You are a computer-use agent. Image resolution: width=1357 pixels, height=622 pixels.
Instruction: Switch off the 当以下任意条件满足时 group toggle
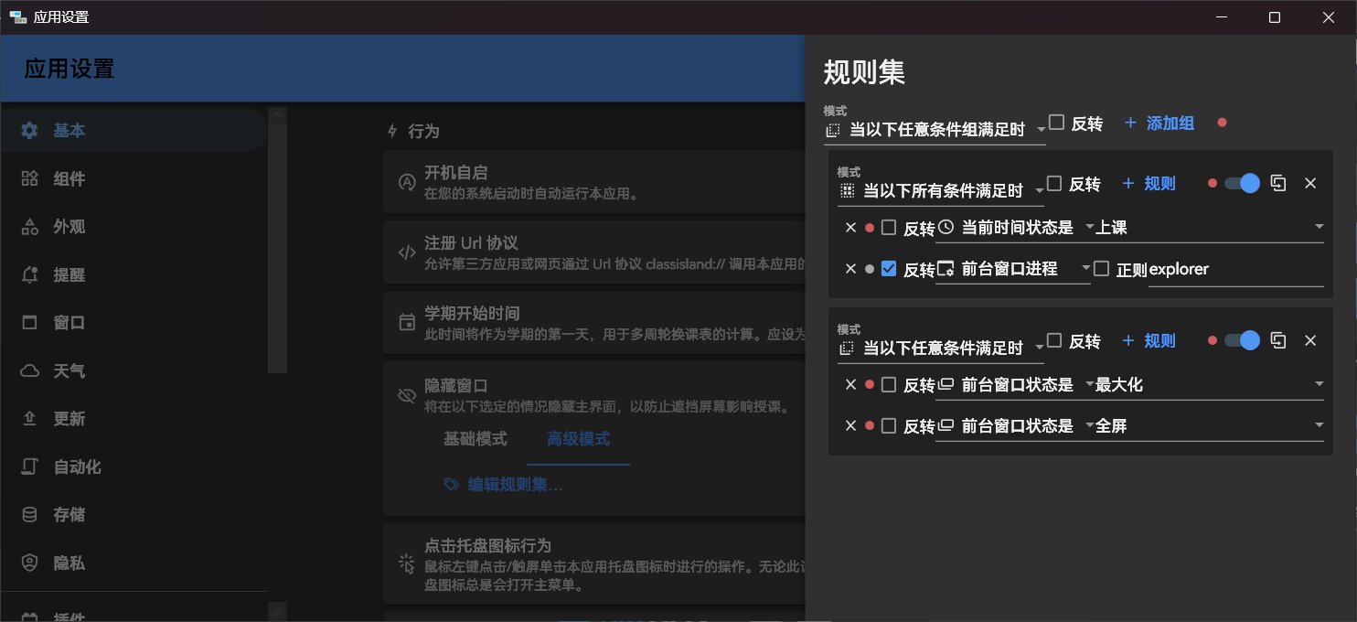pyautogui.click(x=1243, y=340)
